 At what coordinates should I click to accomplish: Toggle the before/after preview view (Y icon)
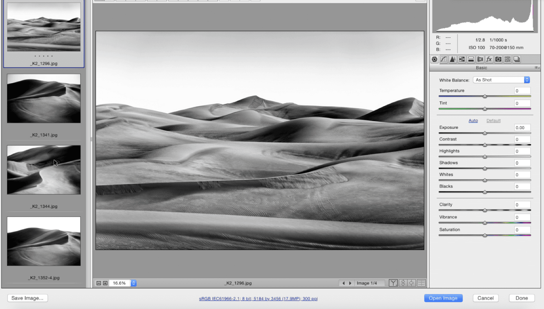tap(393, 283)
